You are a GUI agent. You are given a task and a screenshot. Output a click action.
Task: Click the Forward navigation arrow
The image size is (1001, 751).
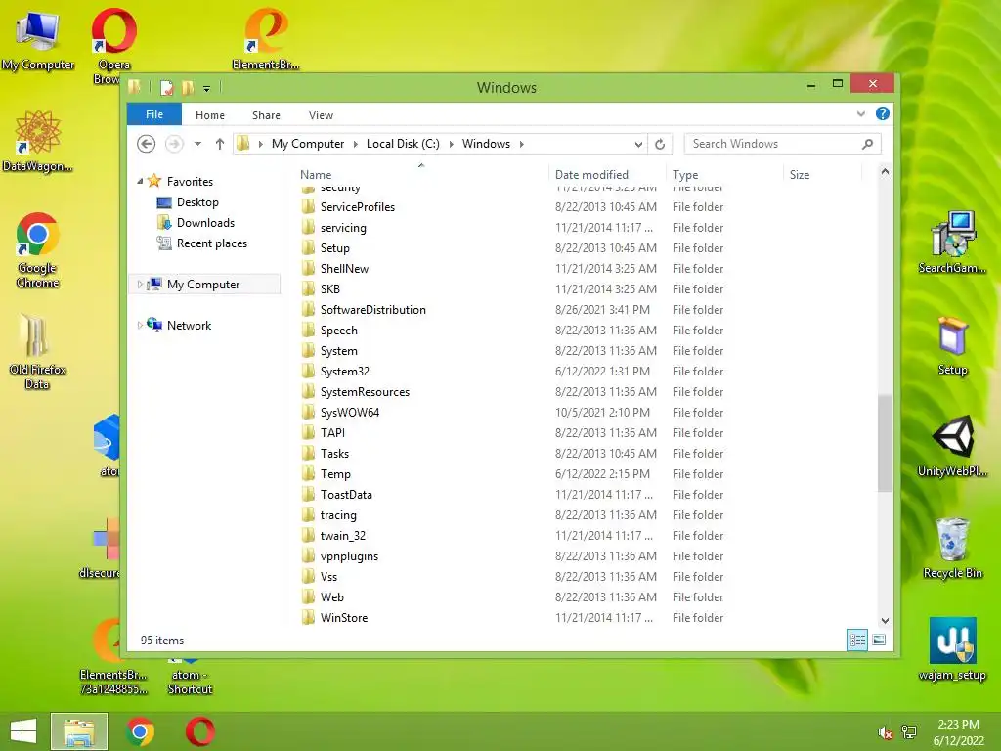[174, 144]
